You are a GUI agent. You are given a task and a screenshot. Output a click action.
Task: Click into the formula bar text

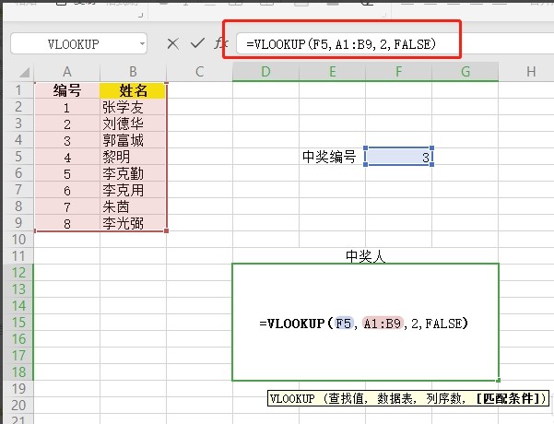341,44
